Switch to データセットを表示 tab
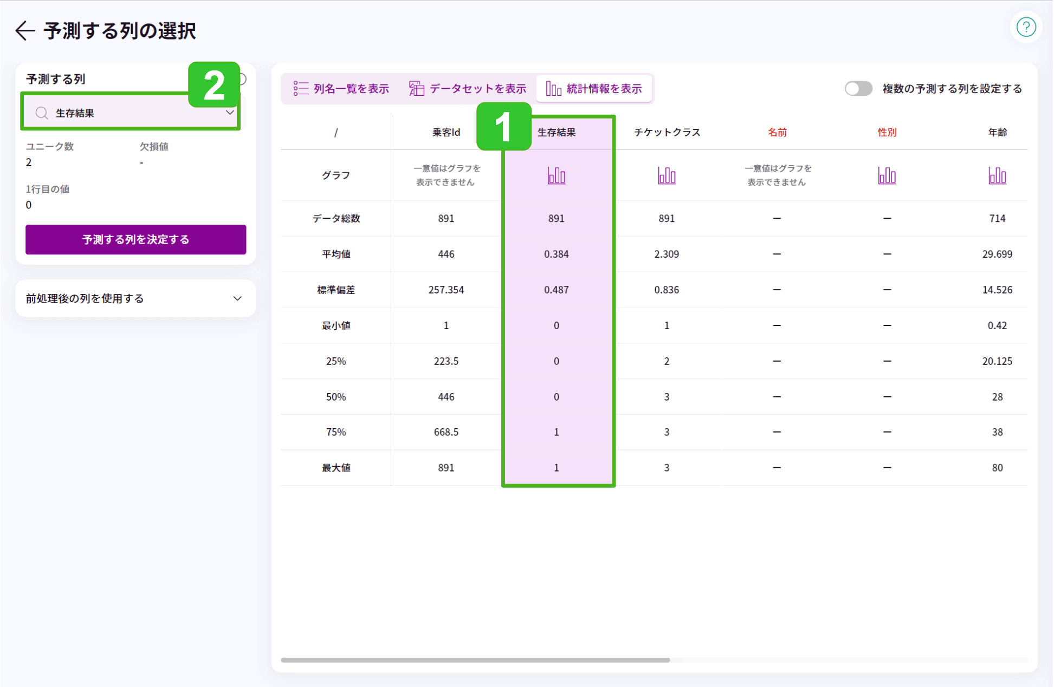Viewport: 1054px width, 687px height. [467, 88]
